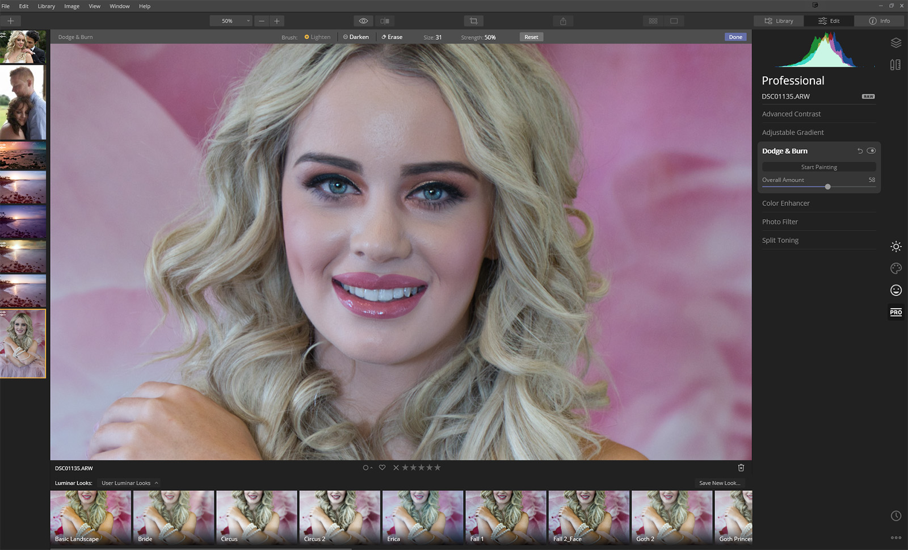Click the Done button
Viewport: 908px width, 550px height.
[735, 37]
